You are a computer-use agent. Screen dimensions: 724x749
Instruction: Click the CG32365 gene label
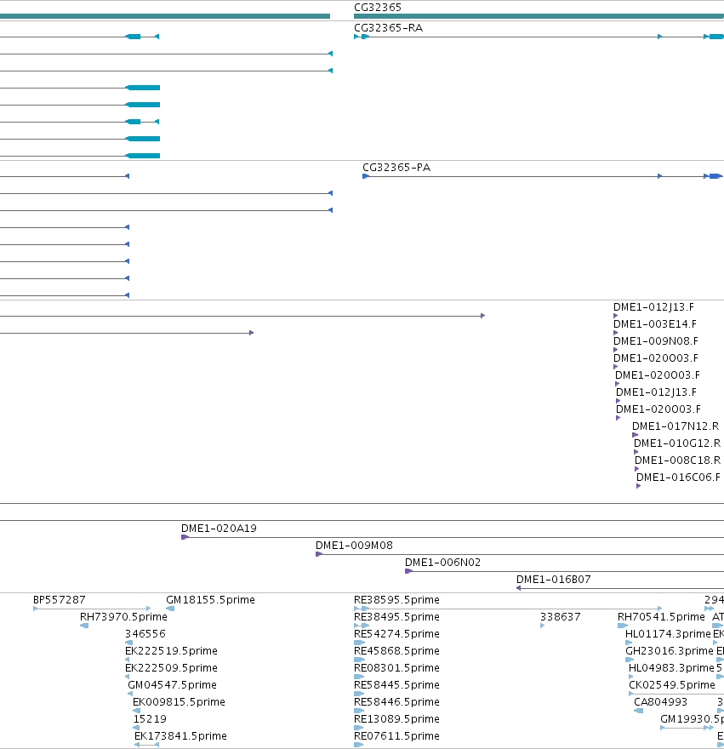(x=377, y=7)
